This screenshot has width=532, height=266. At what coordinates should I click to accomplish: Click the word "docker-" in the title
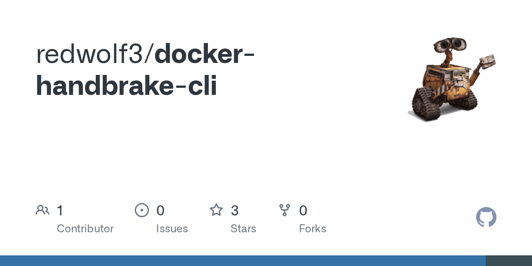coord(204,53)
